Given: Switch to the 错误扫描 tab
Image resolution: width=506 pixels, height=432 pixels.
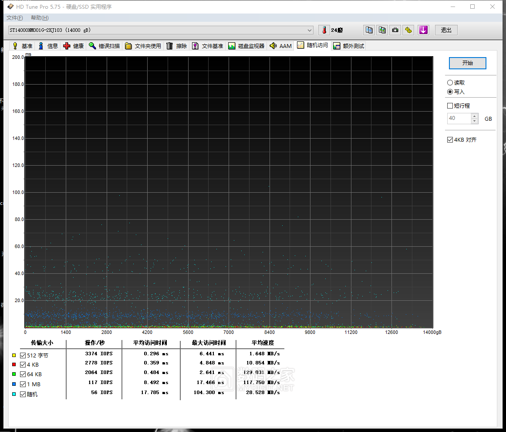Looking at the screenshot, I should (105, 46).
